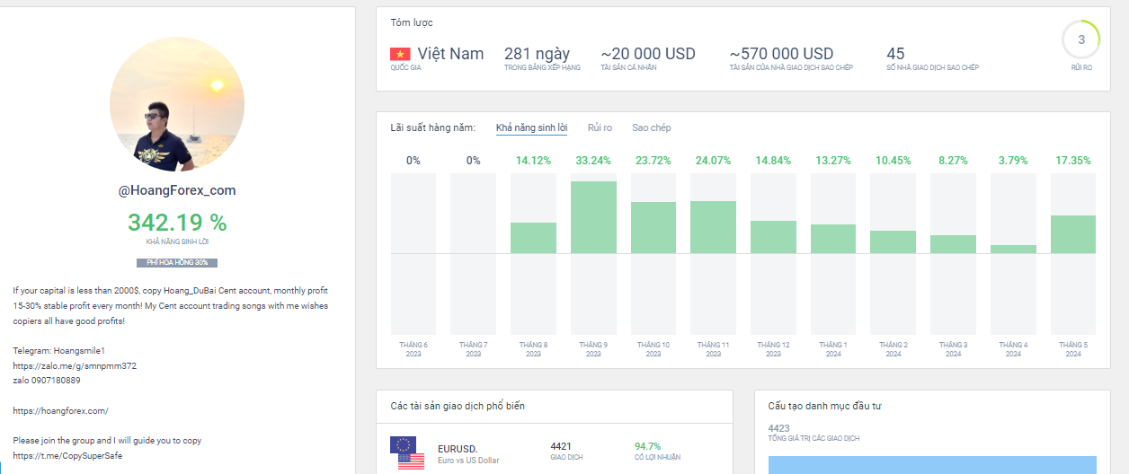Viewport: 1129px width, 474px height.
Task: Click the Tóm lược heading
Action: [411, 22]
